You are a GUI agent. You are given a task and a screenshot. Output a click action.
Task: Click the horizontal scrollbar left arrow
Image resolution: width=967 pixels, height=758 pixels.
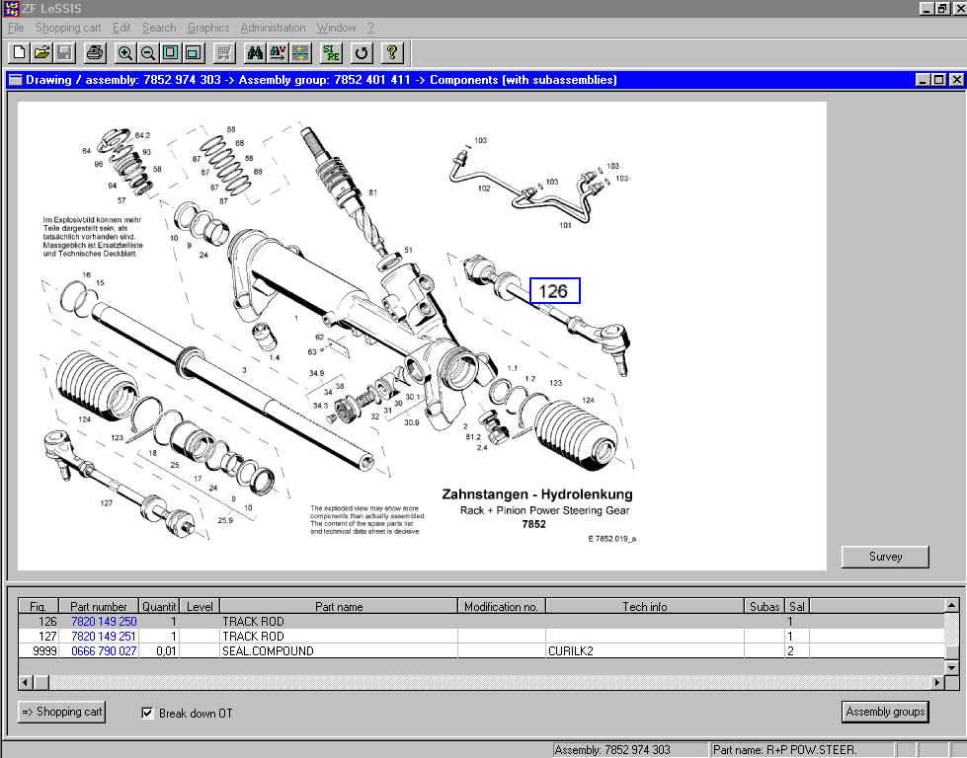[x=26, y=682]
